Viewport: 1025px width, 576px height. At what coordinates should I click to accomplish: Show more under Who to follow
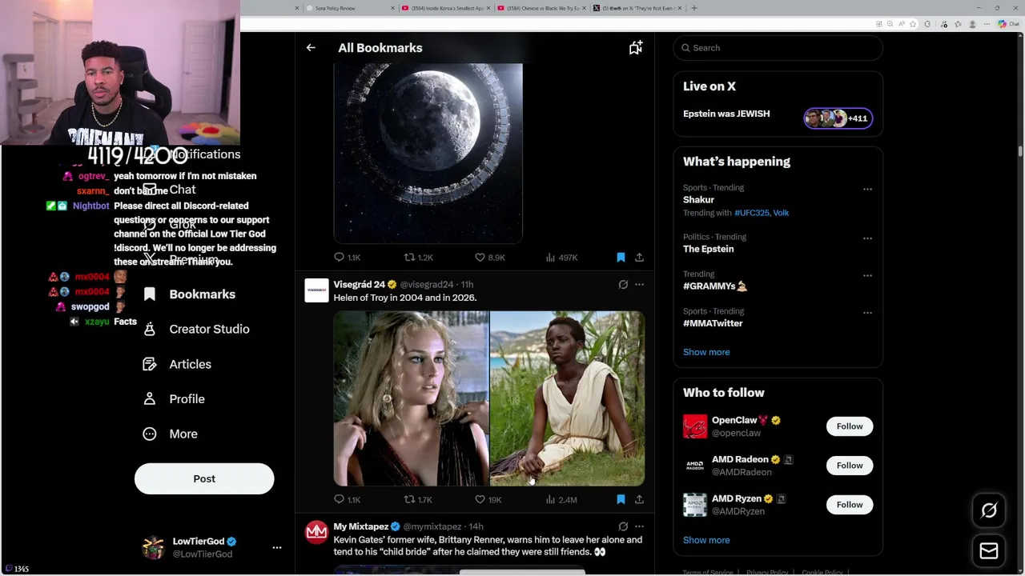[x=706, y=540]
